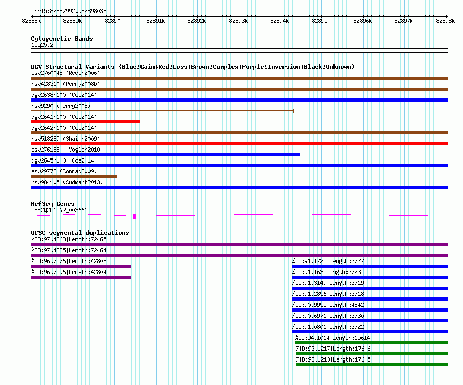Viewport: 463px width, 385px height.
Task: Click the 82893k ruler tick label
Action: click(238, 21)
